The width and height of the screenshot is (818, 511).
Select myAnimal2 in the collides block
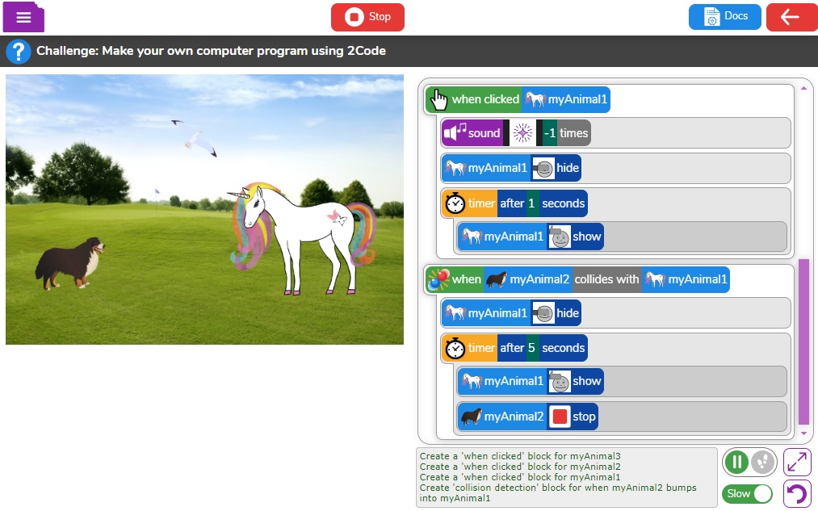(526, 279)
